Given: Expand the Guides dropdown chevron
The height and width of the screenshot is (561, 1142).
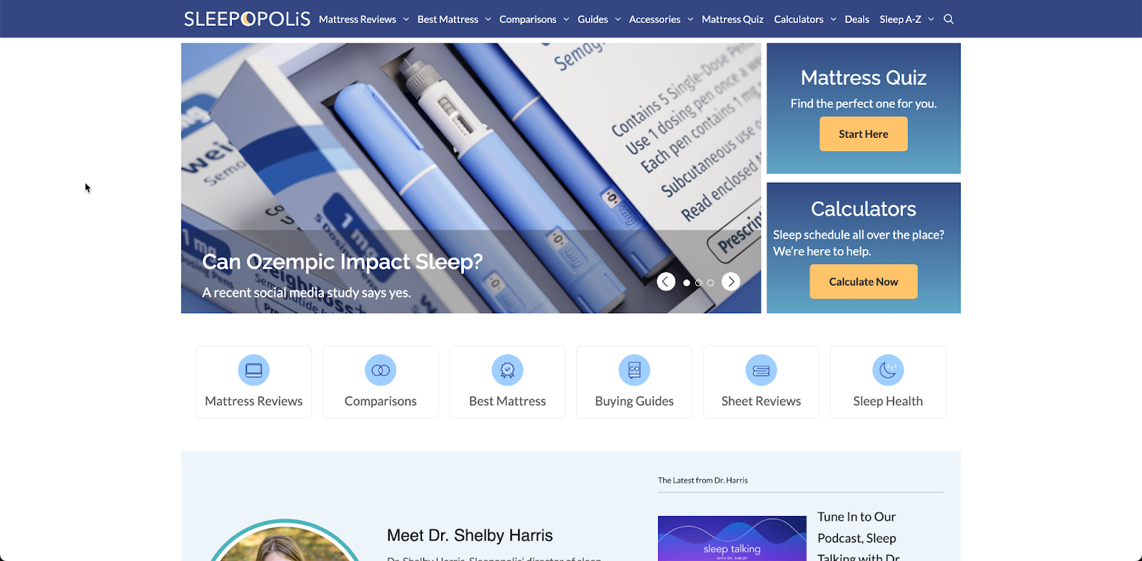Looking at the screenshot, I should coord(618,19).
